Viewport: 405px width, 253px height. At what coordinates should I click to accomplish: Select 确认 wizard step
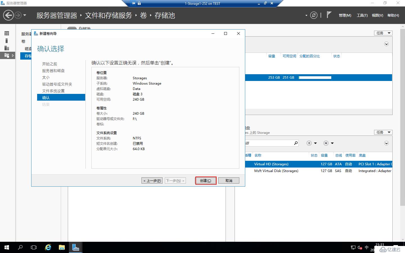click(61, 97)
